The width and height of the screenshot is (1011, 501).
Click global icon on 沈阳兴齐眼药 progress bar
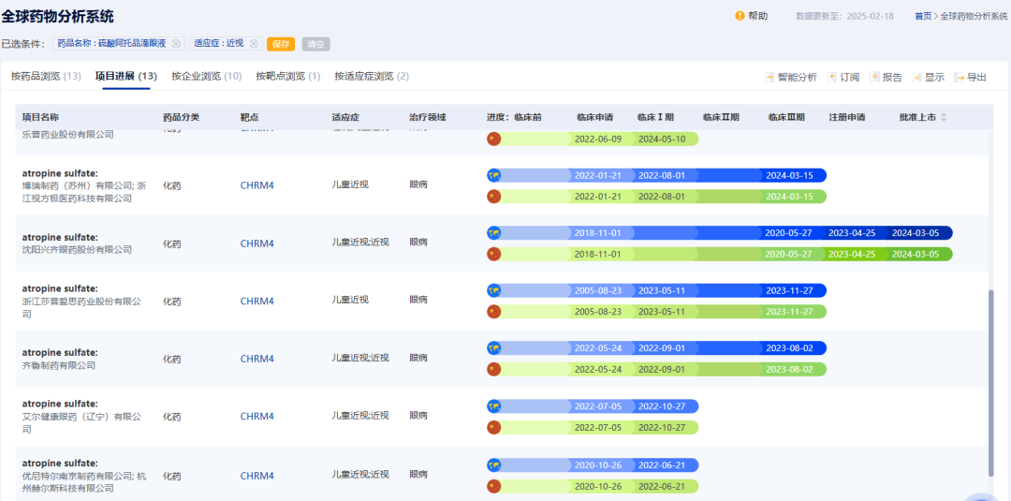coord(494,233)
